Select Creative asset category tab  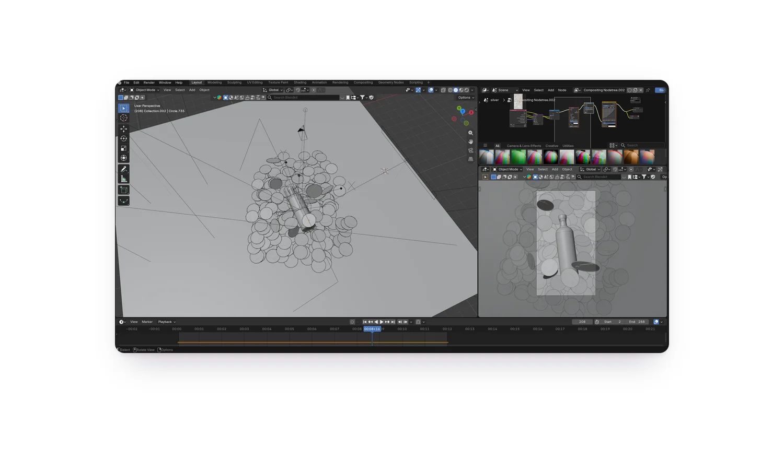551,146
